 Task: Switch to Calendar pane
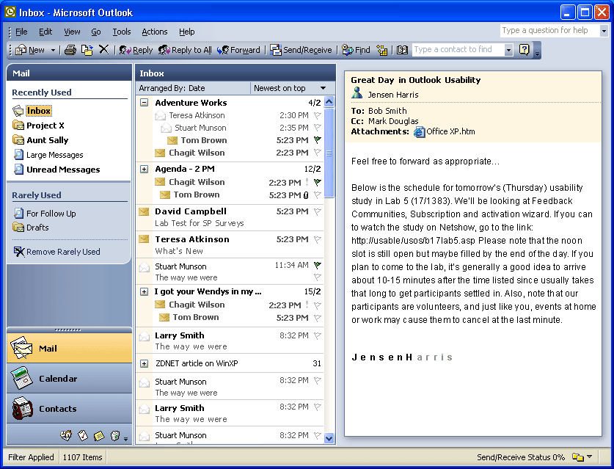coord(69,378)
